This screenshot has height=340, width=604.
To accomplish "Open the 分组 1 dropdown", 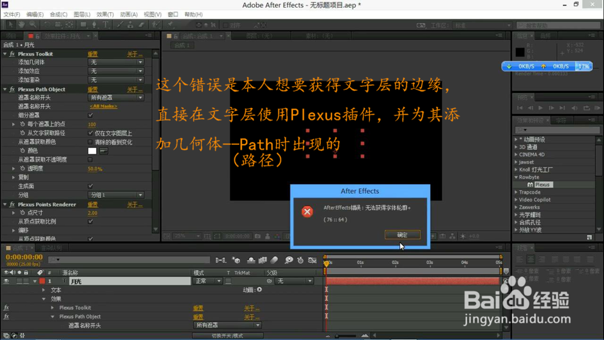I will (x=116, y=195).
